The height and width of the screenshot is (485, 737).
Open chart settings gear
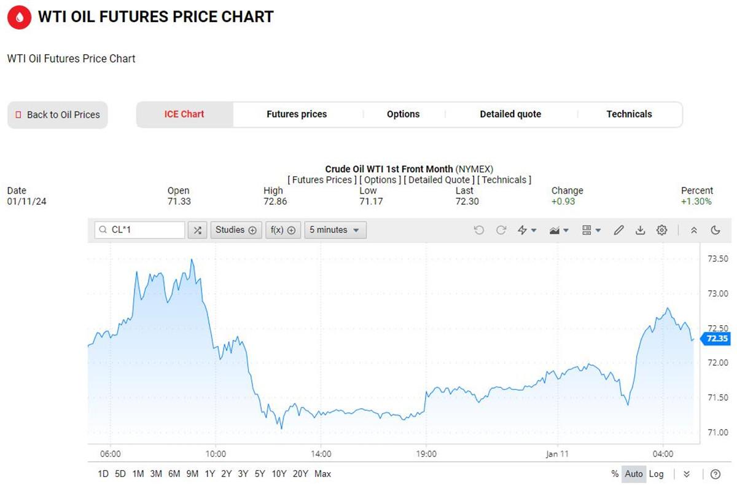tap(661, 230)
